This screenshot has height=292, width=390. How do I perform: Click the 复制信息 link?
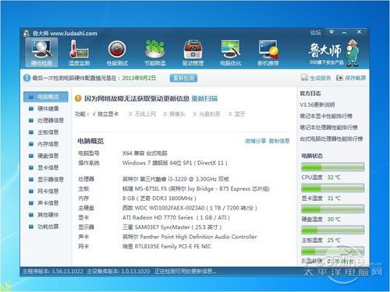tap(279, 141)
